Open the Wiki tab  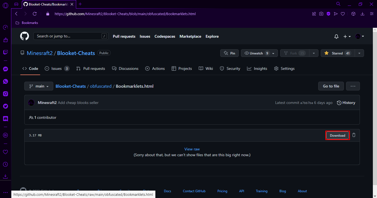[x=206, y=68]
